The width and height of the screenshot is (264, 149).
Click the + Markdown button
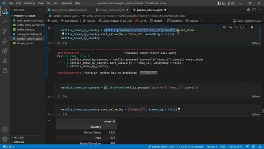[x=69, y=21]
